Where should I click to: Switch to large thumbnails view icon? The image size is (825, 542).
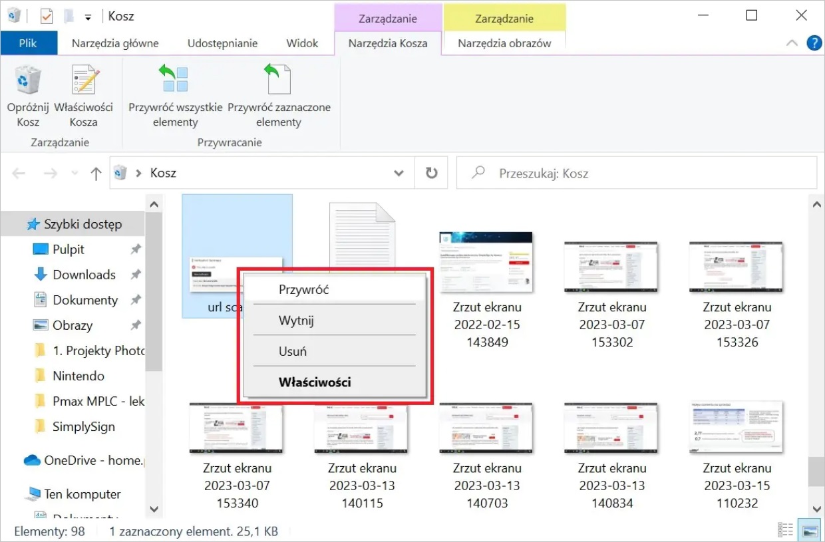810,531
